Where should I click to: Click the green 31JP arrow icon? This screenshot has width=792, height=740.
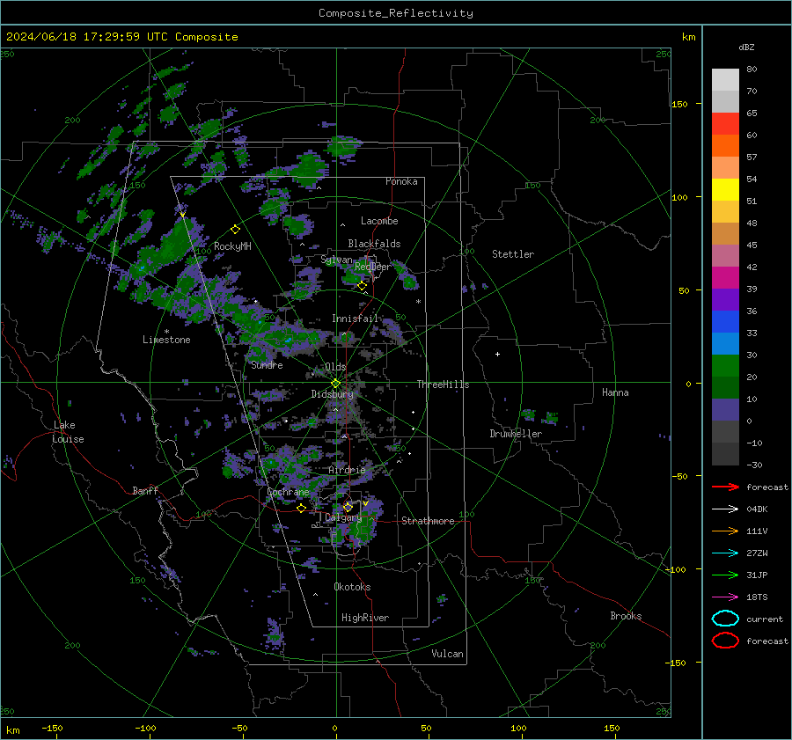click(x=725, y=575)
